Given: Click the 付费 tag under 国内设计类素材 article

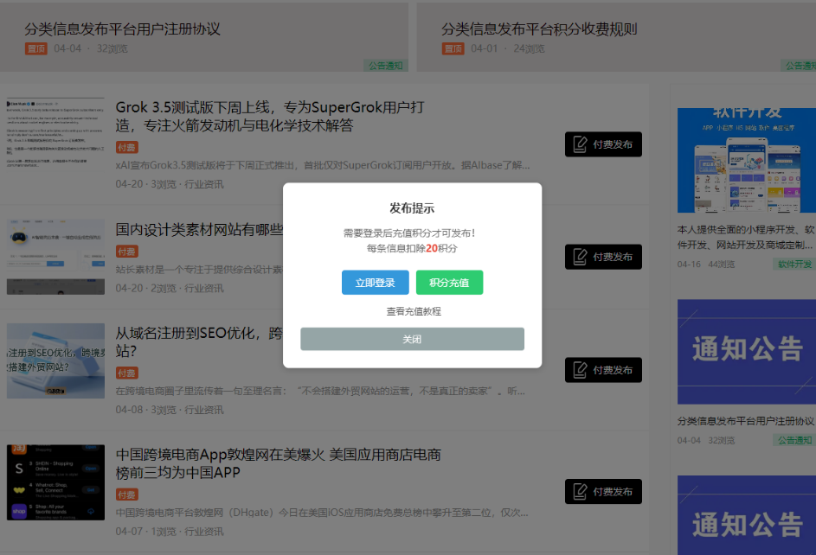Looking at the screenshot, I should click(126, 252).
